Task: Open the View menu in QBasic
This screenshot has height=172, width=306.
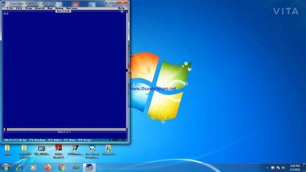Action: coord(29,8)
